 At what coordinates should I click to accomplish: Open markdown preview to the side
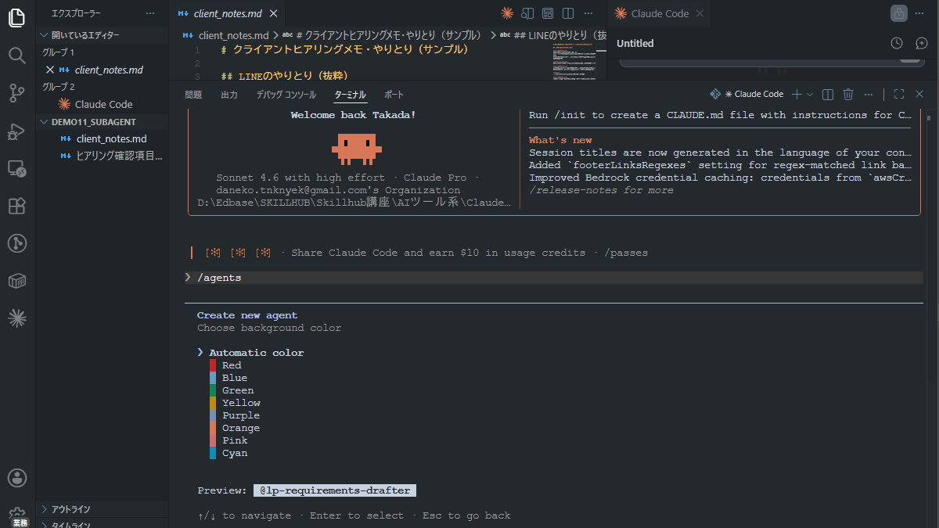[527, 13]
